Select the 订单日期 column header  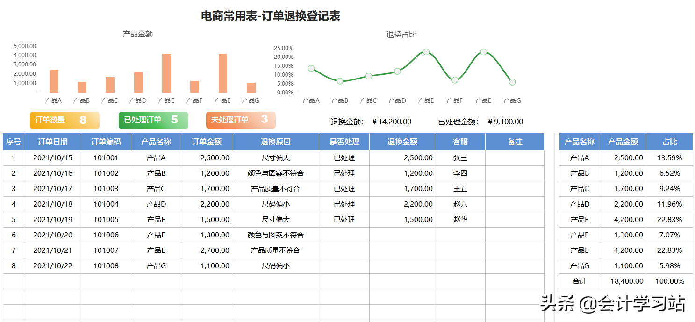[53, 142]
